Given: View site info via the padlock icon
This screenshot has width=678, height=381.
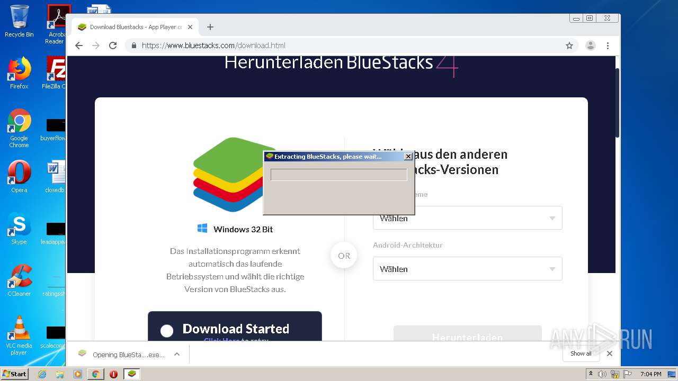Looking at the screenshot, I should tap(134, 46).
